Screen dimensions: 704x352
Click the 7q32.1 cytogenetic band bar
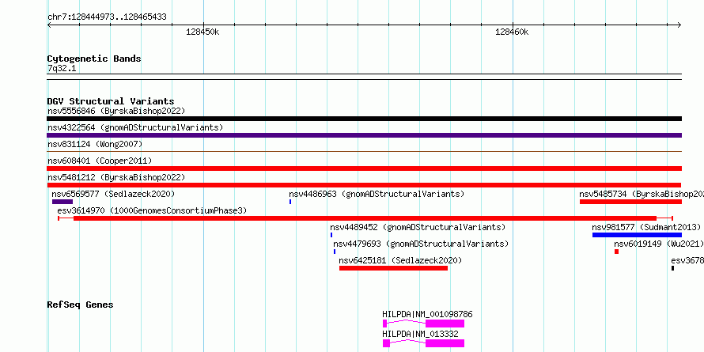point(364,77)
